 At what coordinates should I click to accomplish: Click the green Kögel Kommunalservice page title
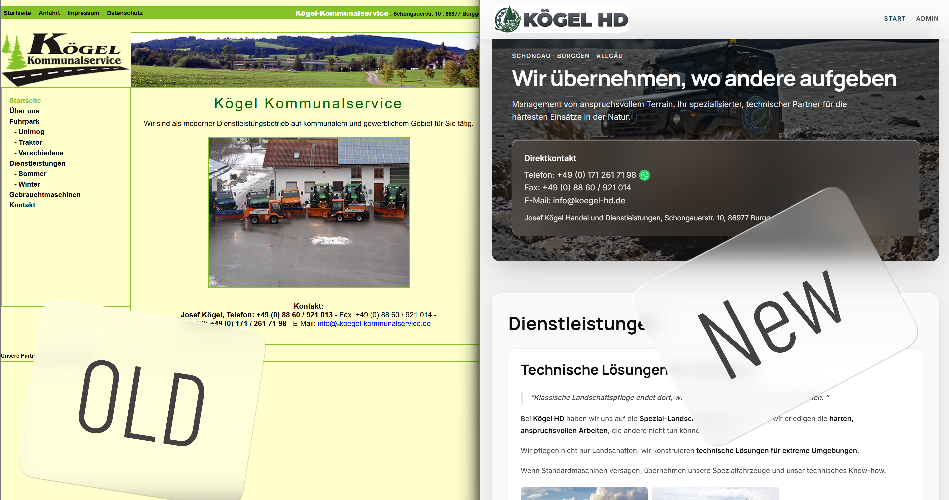pyautogui.click(x=308, y=103)
